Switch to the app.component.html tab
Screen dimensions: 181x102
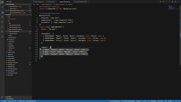click(x=81, y=2)
